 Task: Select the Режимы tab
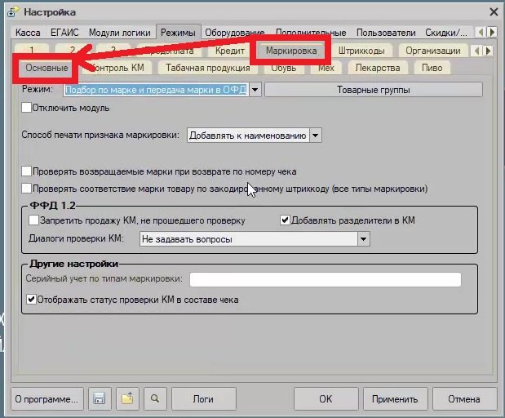[178, 33]
